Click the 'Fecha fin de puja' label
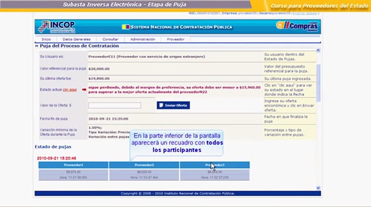371x207 pixels. click(54, 119)
